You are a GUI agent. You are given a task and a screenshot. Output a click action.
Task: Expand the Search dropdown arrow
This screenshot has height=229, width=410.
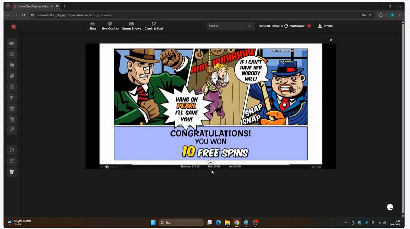249,26
